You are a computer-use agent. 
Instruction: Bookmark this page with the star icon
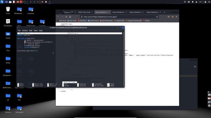[157, 17]
